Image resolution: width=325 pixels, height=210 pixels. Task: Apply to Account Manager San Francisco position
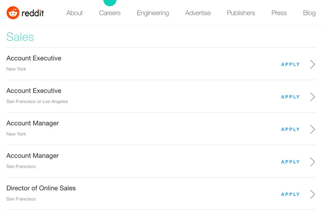291,162
